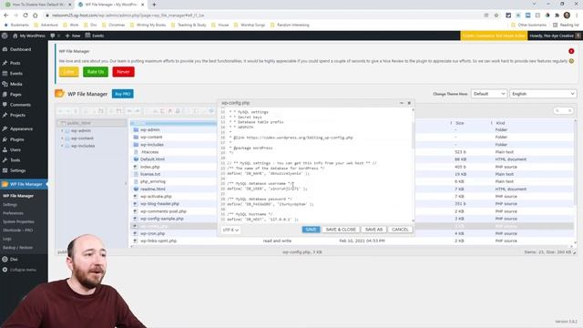Open the Comments admin menu
This screenshot has width=583, height=328.
tap(20, 105)
